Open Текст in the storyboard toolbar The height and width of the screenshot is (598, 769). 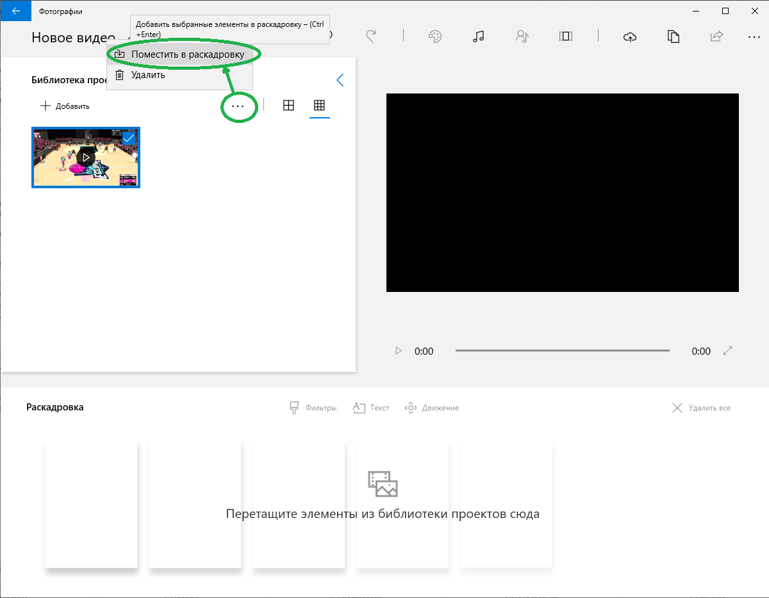click(371, 408)
